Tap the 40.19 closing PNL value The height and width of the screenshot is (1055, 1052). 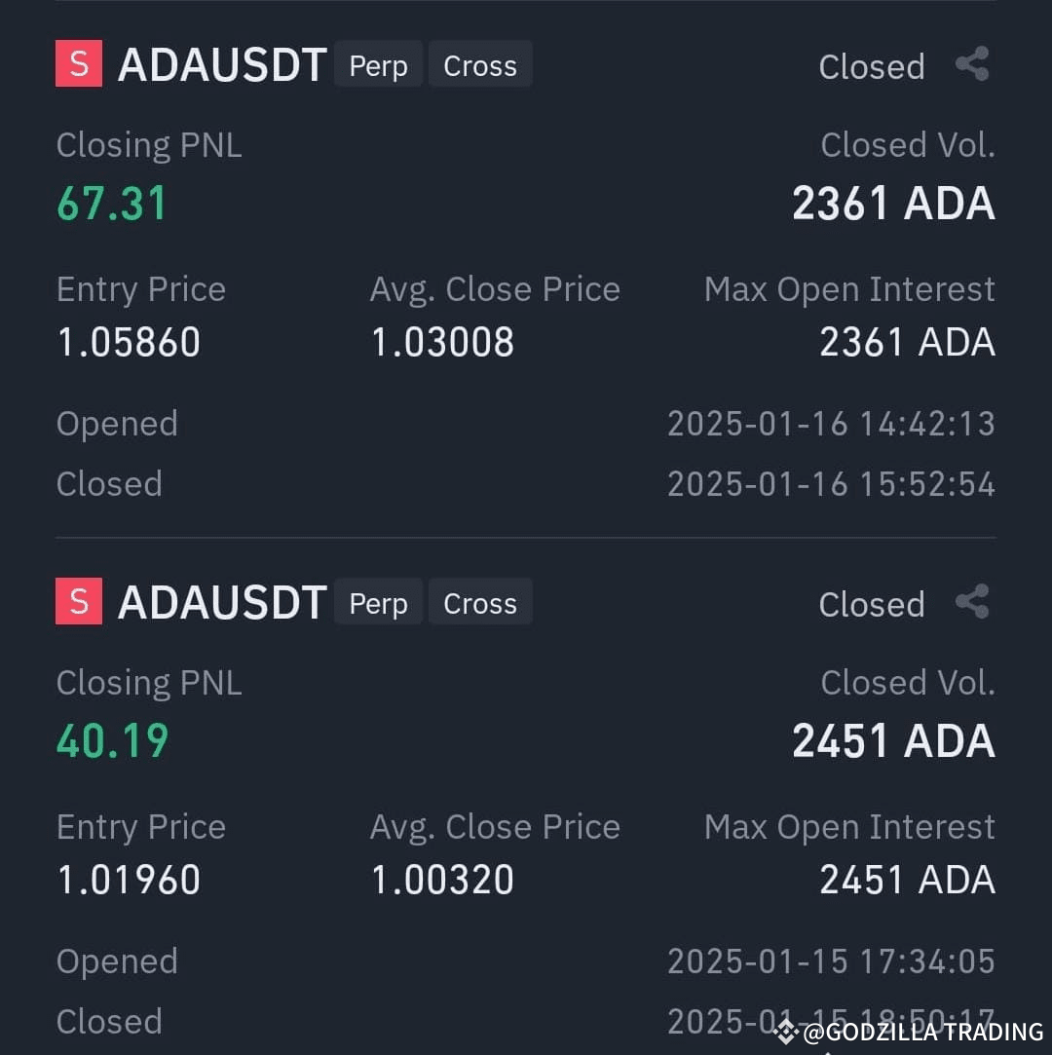pos(112,741)
